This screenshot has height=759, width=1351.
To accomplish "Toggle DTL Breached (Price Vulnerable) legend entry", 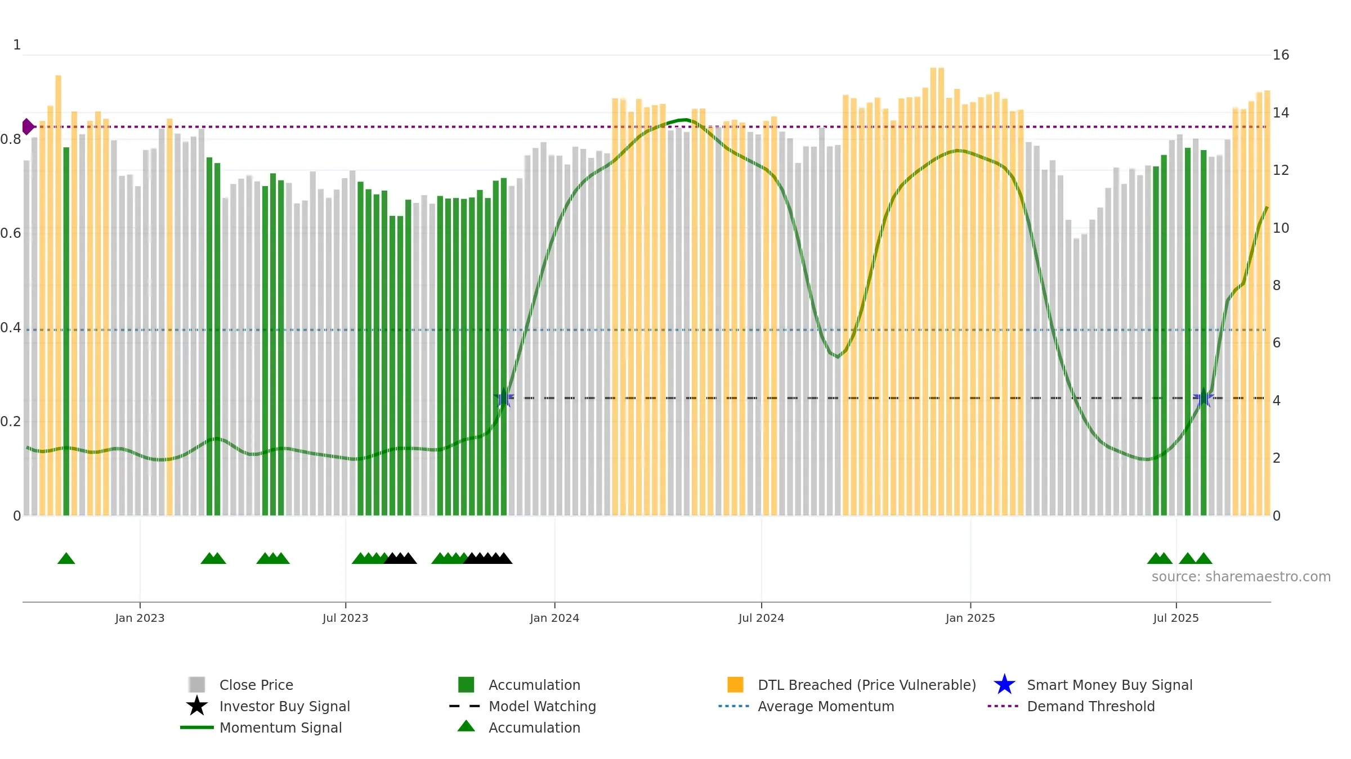I will [867, 685].
